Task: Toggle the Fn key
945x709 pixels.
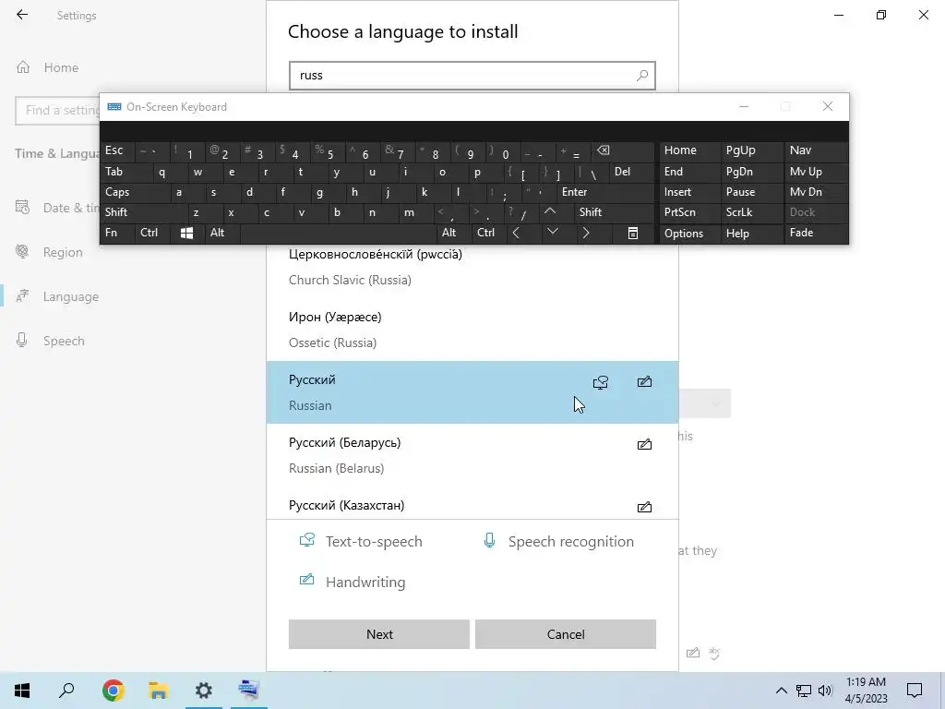Action: (x=117, y=234)
